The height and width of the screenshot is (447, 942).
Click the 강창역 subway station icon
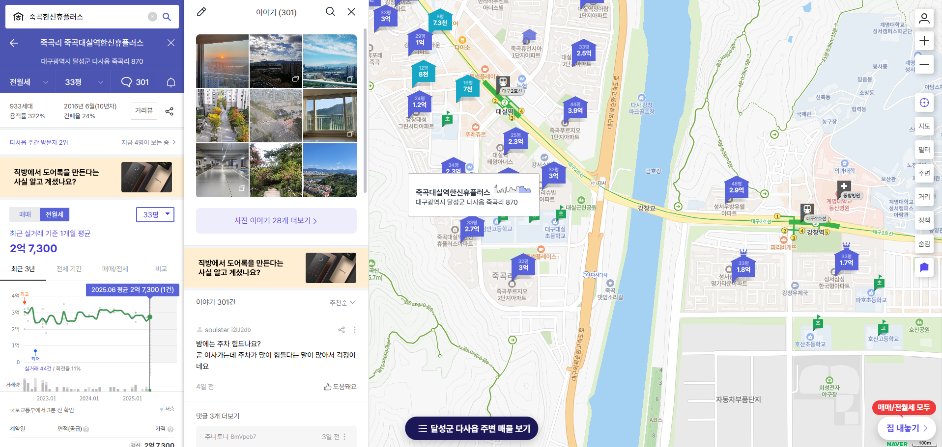(x=807, y=210)
